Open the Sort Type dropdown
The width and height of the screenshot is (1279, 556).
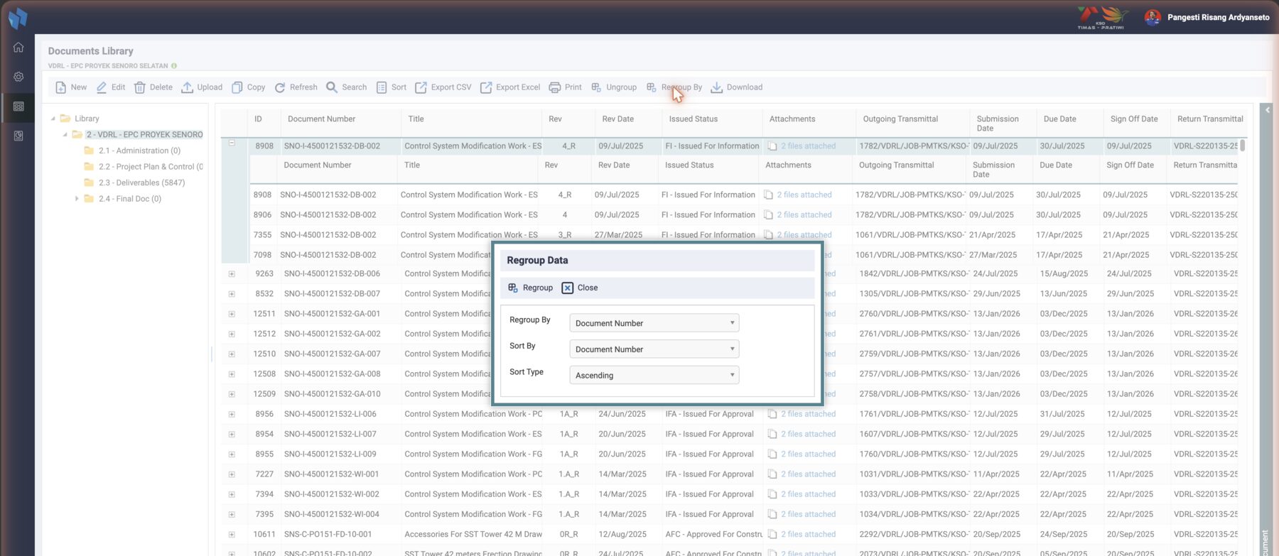(654, 375)
